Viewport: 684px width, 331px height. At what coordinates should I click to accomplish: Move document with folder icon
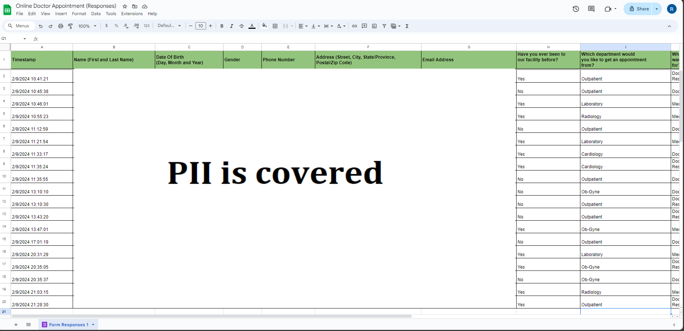click(135, 6)
